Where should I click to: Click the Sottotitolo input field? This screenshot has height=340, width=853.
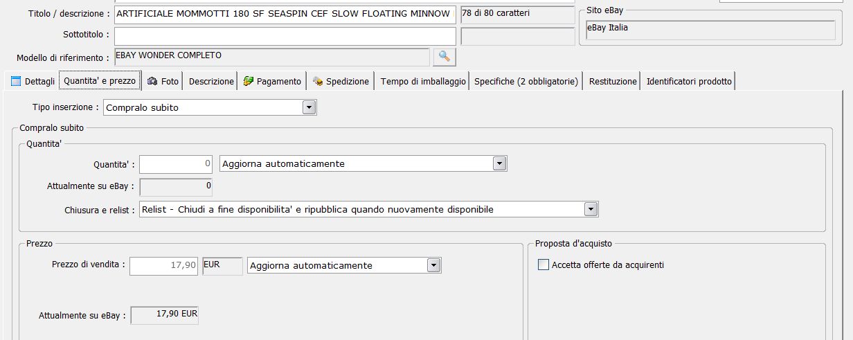coord(284,35)
